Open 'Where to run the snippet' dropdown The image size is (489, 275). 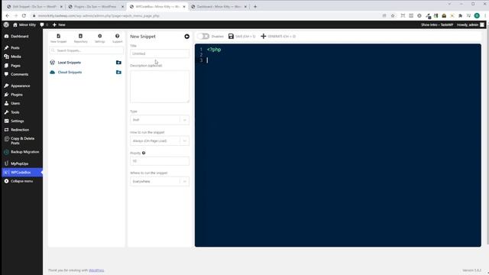(x=160, y=182)
